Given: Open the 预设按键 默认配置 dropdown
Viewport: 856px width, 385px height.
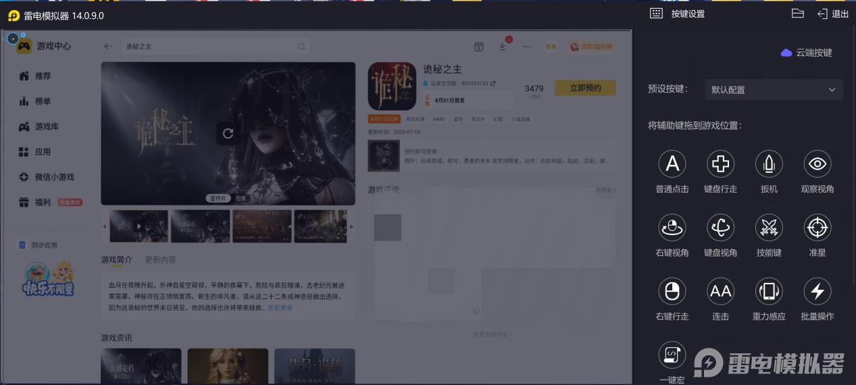Looking at the screenshot, I should tap(773, 90).
